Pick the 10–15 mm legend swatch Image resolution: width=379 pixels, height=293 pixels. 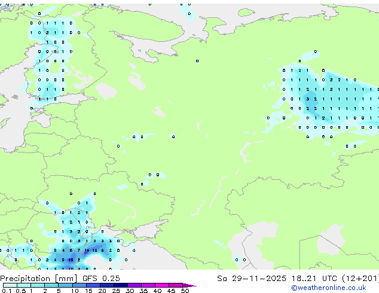80,285
